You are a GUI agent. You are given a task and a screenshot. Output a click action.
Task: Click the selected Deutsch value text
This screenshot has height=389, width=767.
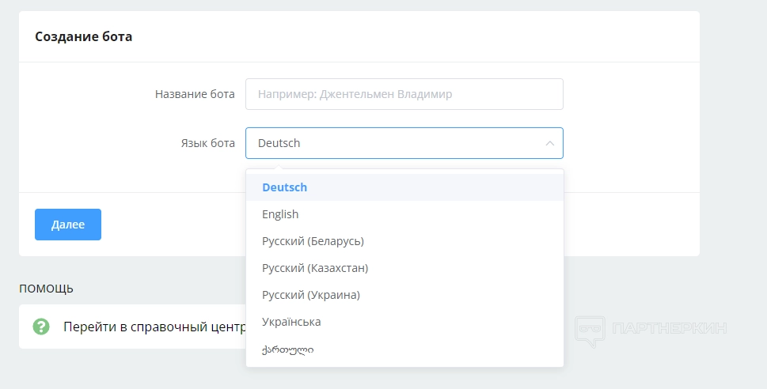(279, 143)
